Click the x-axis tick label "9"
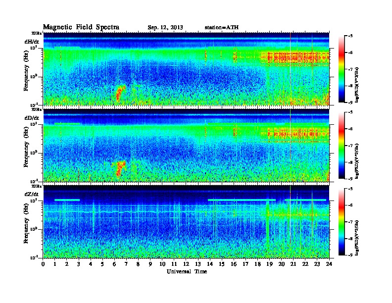This screenshot has width=392, height=303. click(x=150, y=264)
